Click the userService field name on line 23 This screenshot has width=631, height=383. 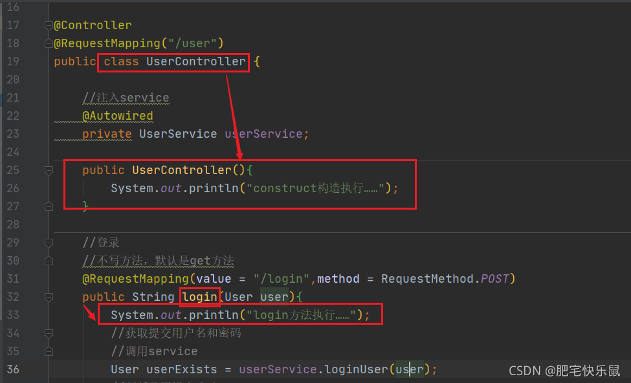click(x=263, y=134)
